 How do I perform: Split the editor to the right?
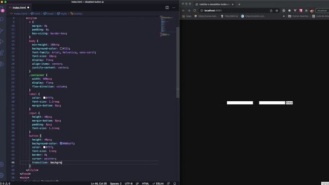167,8
